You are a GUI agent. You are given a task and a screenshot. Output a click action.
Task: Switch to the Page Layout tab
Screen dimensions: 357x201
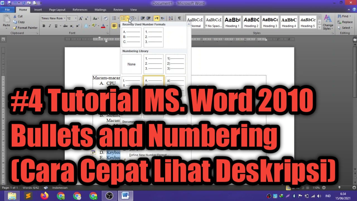(57, 10)
